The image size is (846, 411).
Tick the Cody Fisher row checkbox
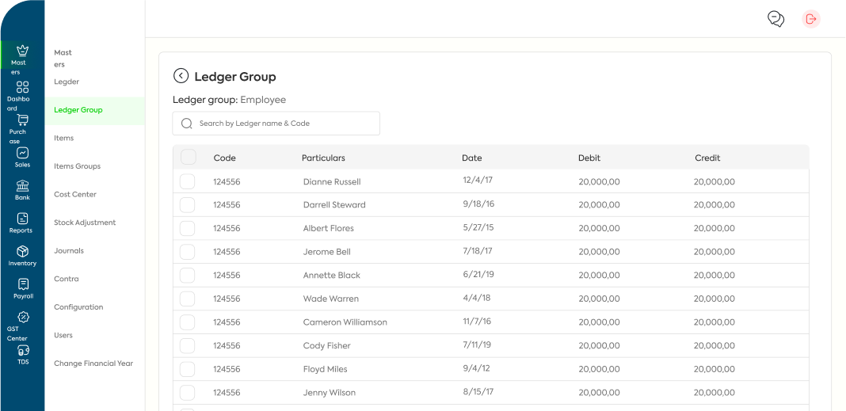point(187,345)
